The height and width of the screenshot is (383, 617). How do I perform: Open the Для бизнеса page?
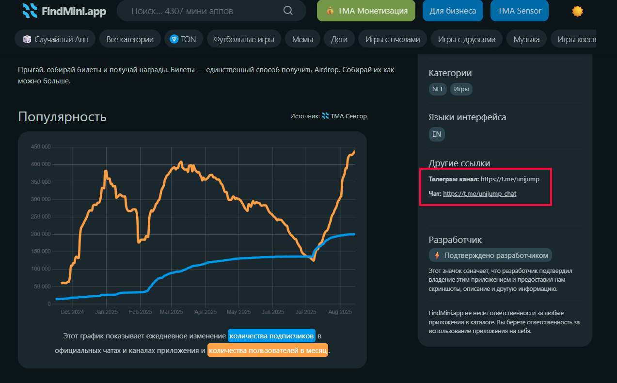tap(453, 11)
